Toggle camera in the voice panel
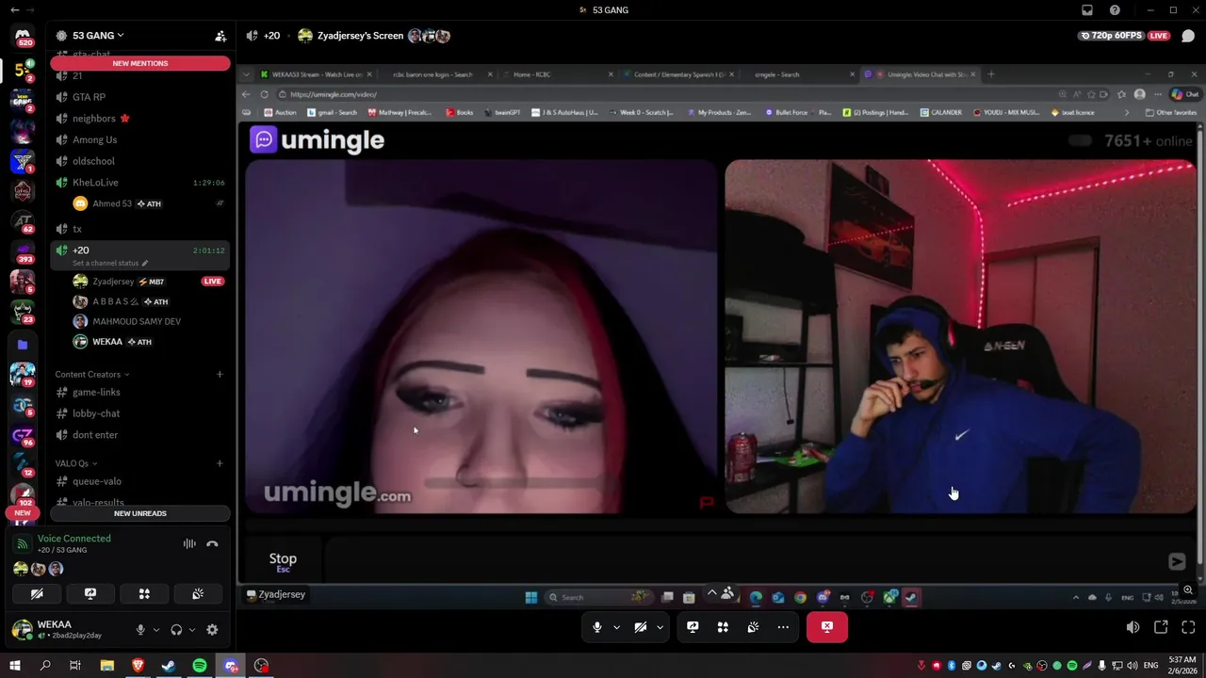 (37, 594)
